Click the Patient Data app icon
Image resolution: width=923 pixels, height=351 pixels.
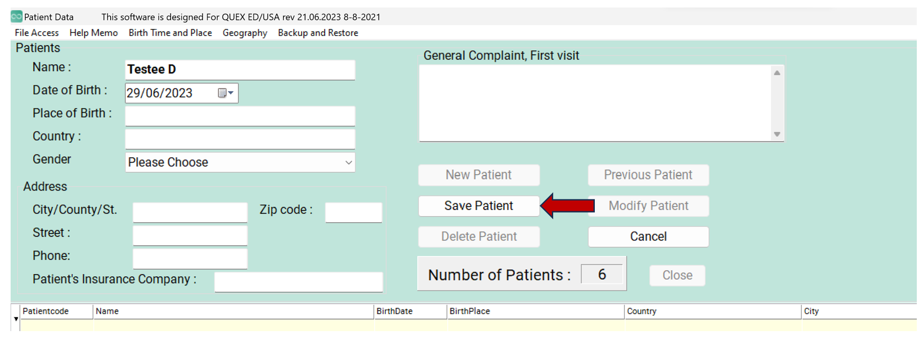(16, 17)
